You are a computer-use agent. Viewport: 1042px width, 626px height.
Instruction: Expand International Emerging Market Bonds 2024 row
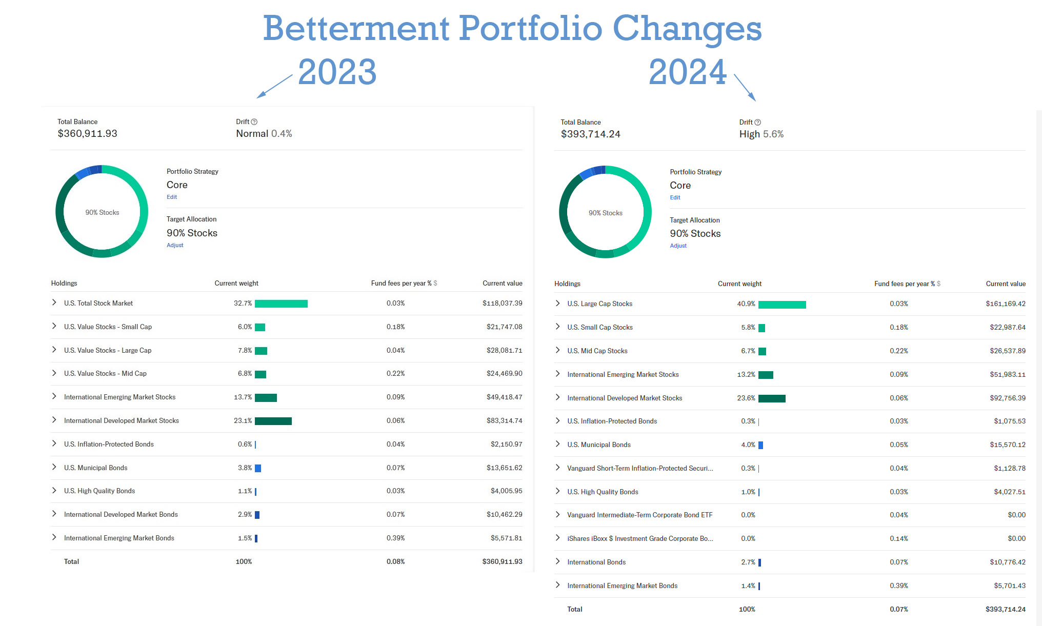point(558,585)
